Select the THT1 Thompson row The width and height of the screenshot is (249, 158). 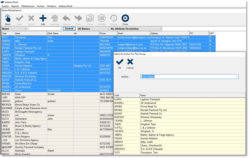click(x=108, y=37)
